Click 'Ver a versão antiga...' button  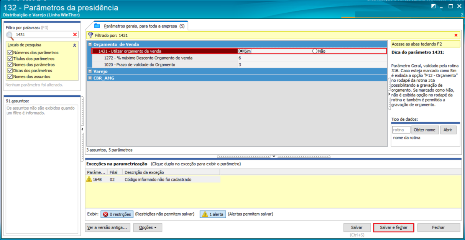pyautogui.click(x=107, y=228)
